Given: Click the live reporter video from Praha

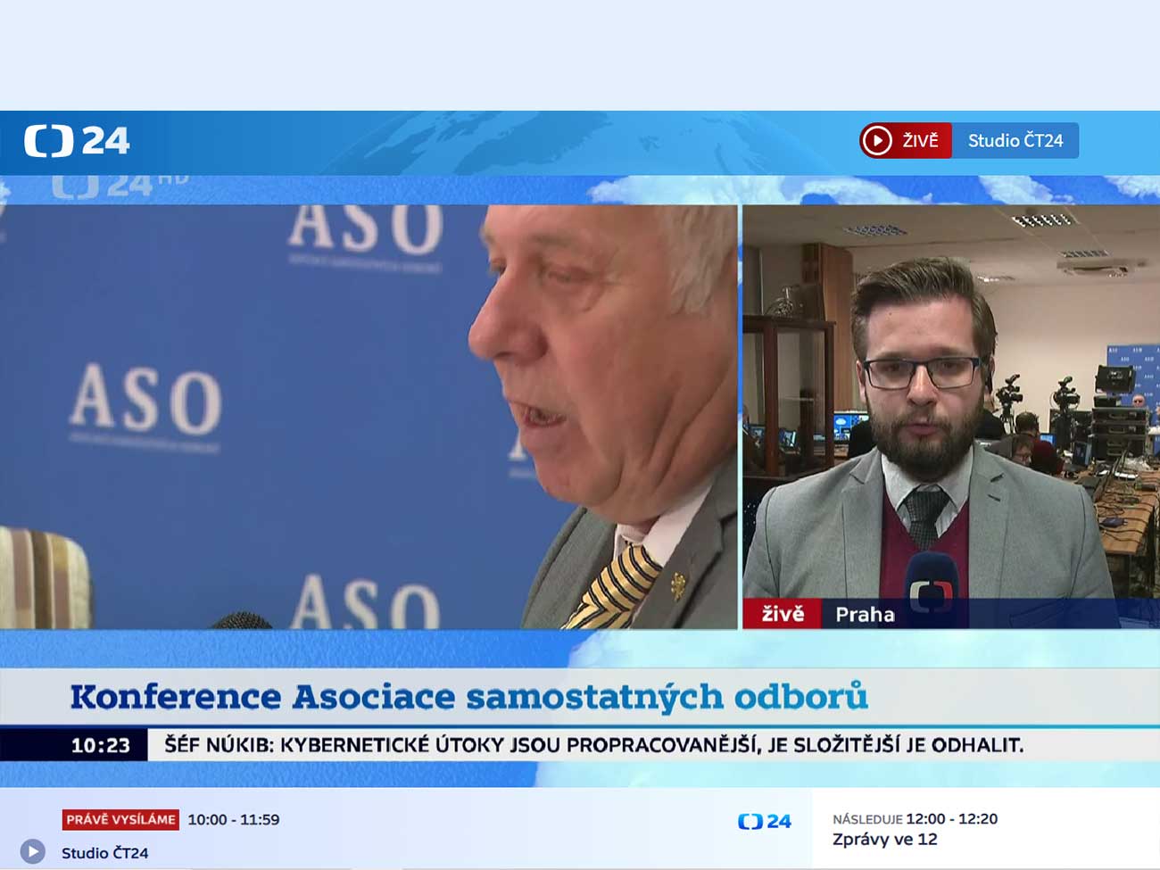Looking at the screenshot, I should point(950,402).
